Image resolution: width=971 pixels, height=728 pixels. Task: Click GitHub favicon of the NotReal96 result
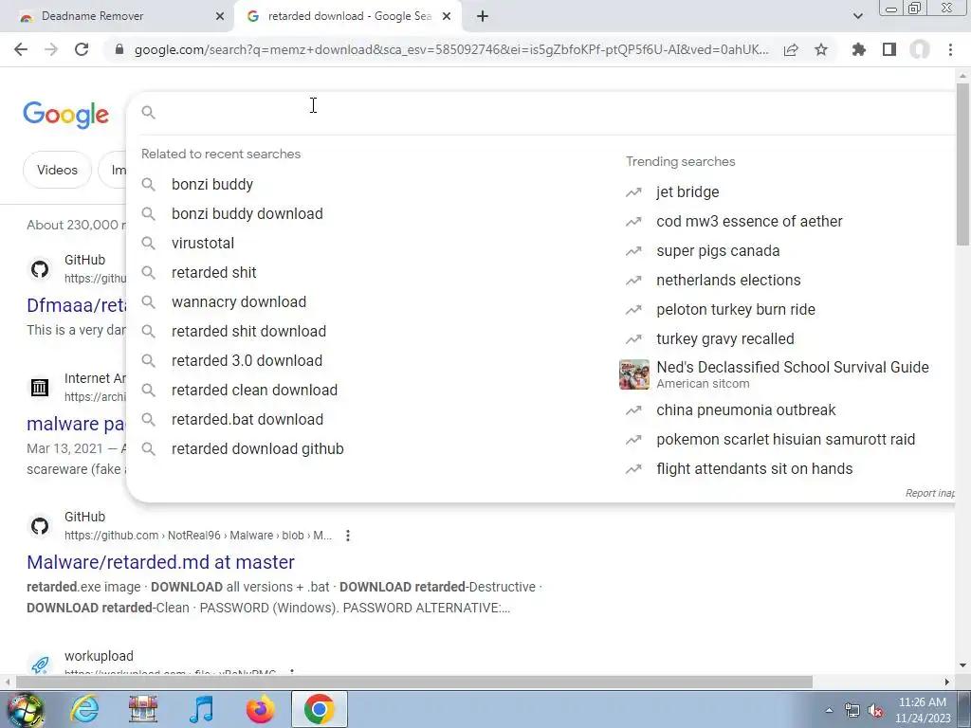tap(40, 526)
